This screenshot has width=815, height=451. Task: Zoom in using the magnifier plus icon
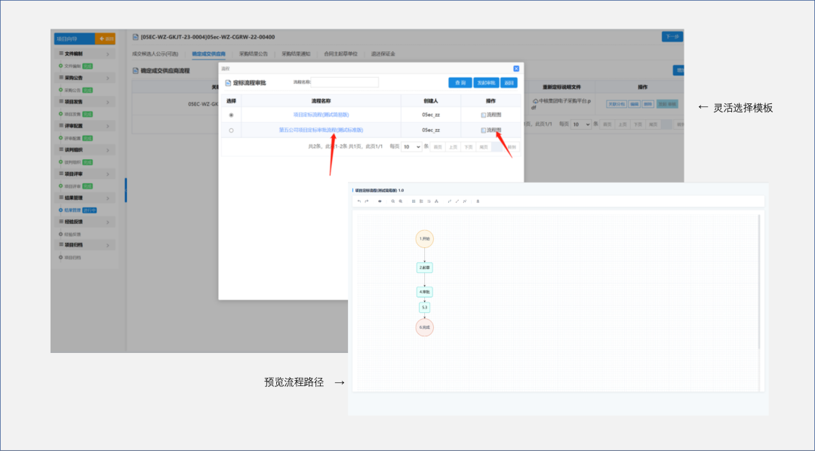pyautogui.click(x=401, y=201)
